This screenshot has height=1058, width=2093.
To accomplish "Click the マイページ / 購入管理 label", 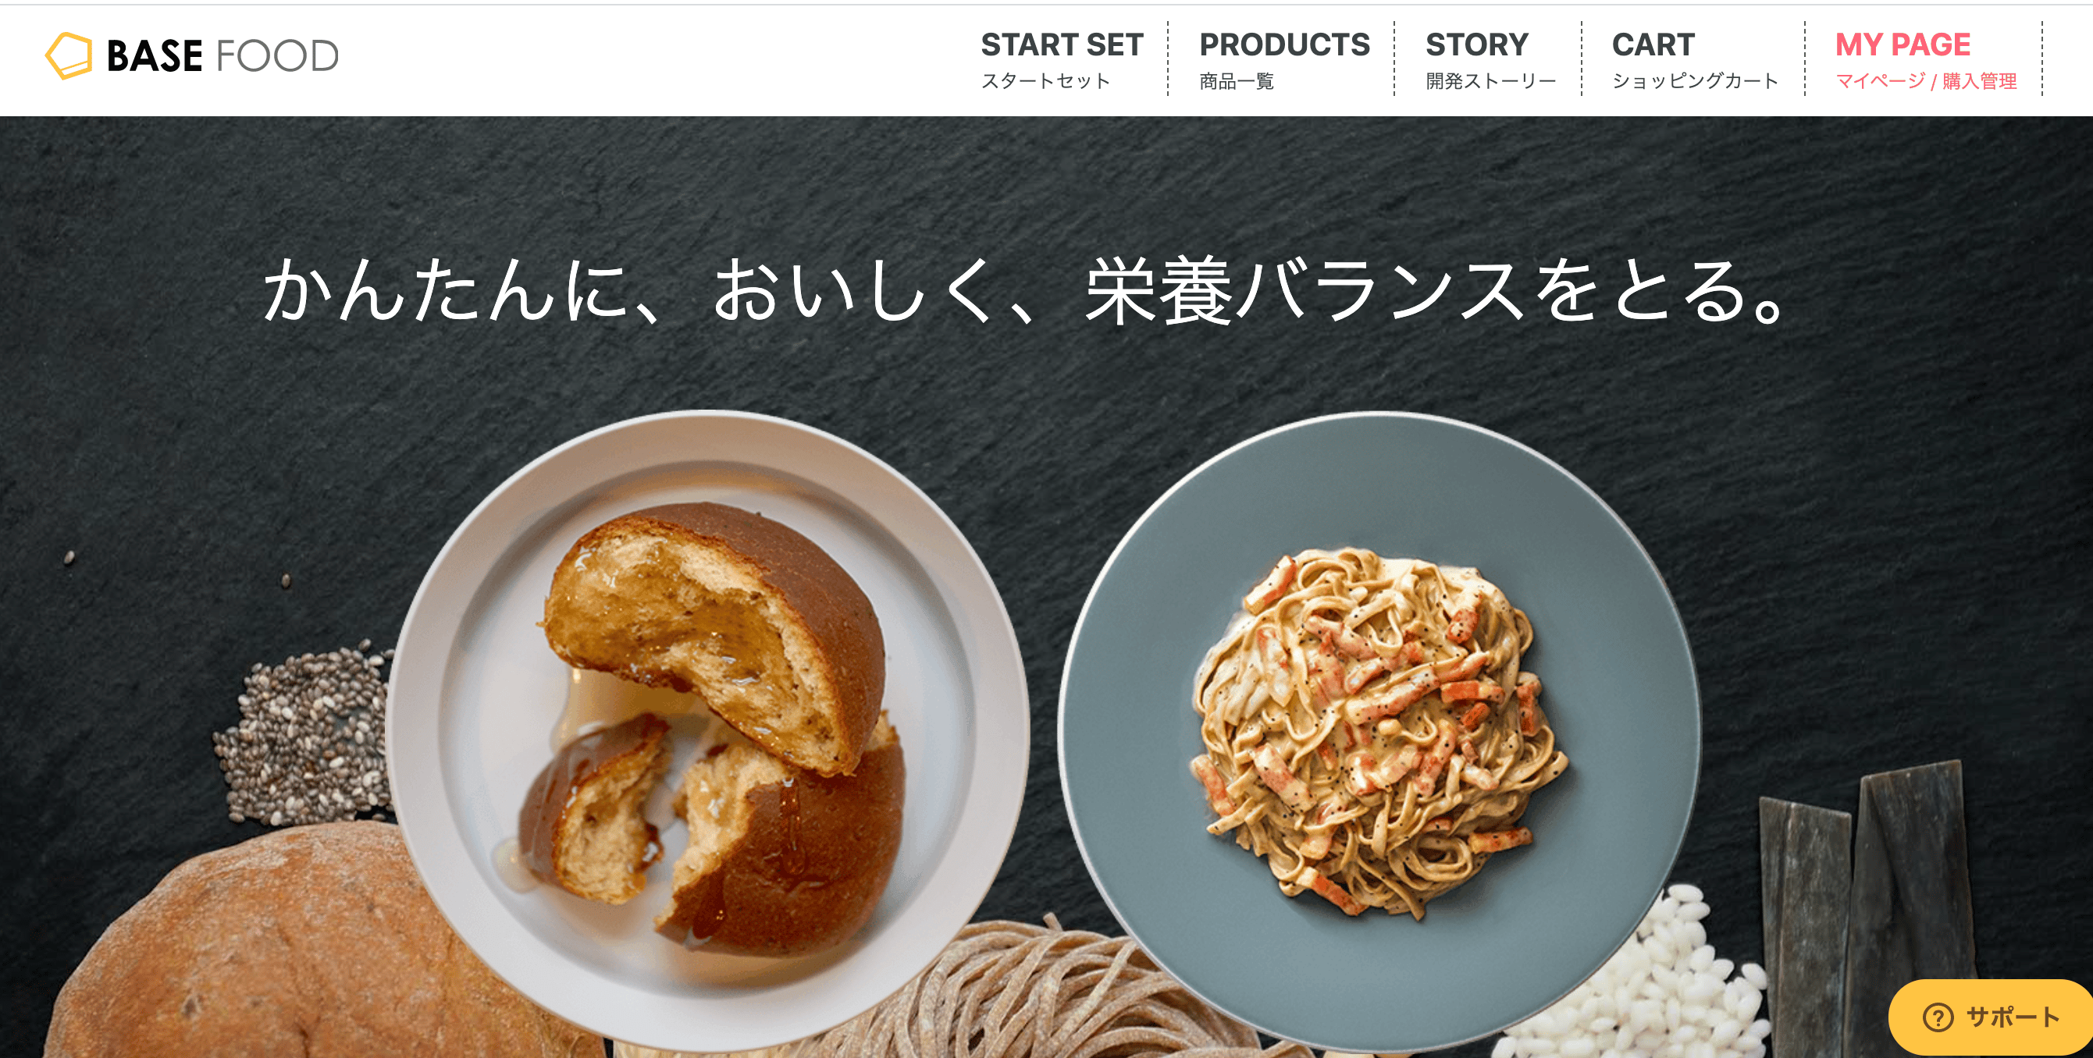I will click(1927, 81).
